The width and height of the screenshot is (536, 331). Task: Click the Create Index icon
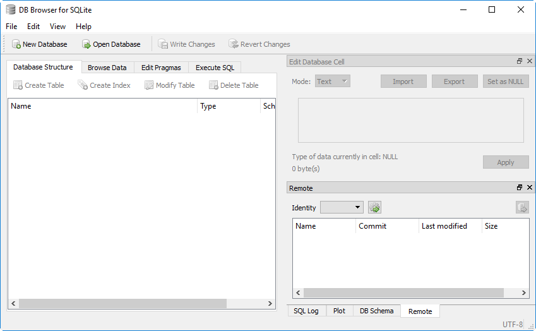tap(83, 85)
